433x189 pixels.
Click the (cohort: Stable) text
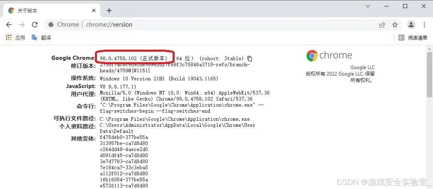pyautogui.click(x=221, y=59)
